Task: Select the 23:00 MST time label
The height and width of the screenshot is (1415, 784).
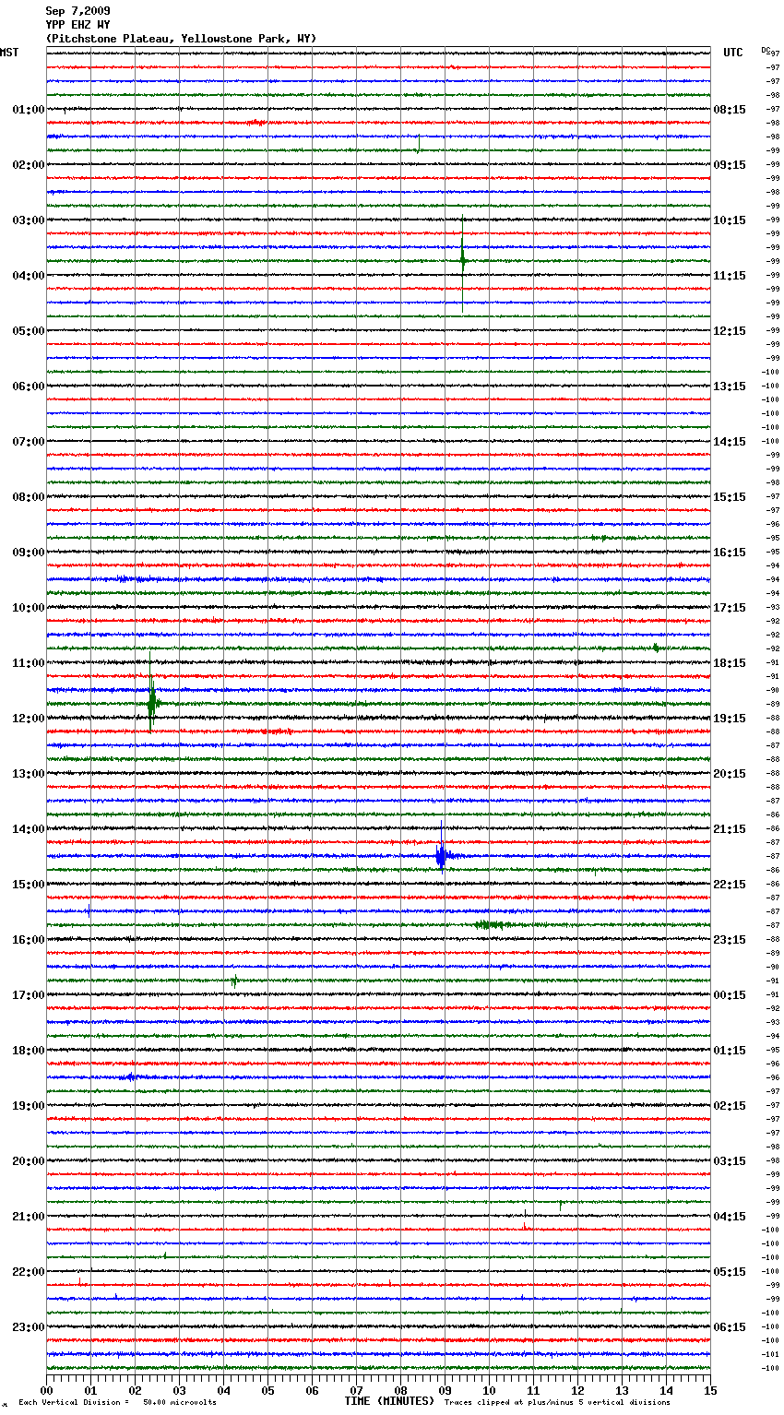Action: coord(29,1327)
